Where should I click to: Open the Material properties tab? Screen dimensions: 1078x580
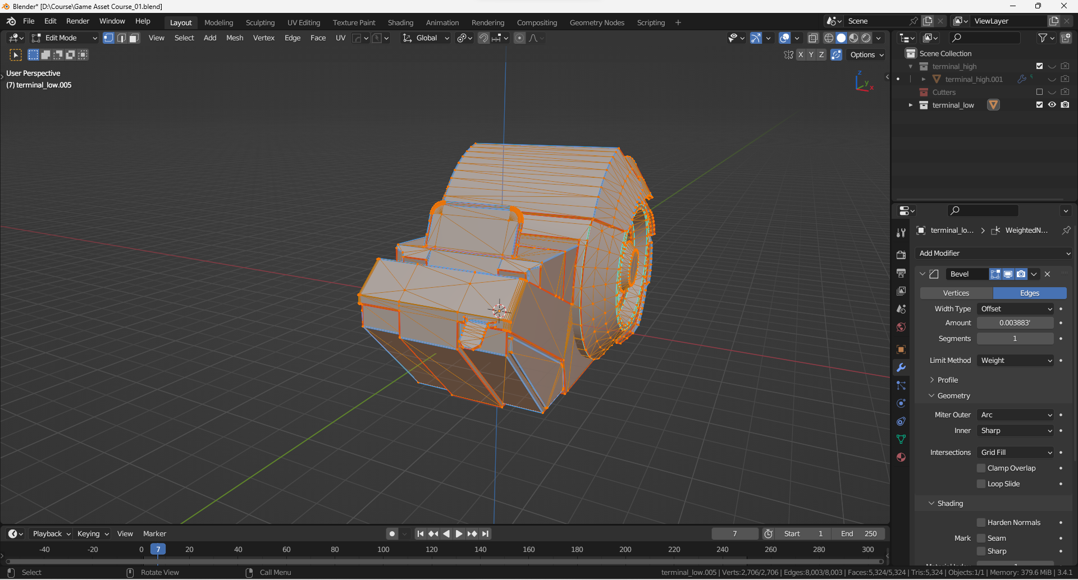click(x=901, y=457)
